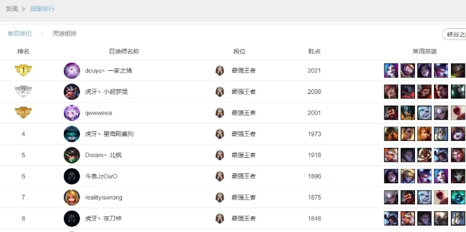Click the 1918 points value
Image resolution: width=466 pixels, height=232 pixels.
[x=314, y=155]
